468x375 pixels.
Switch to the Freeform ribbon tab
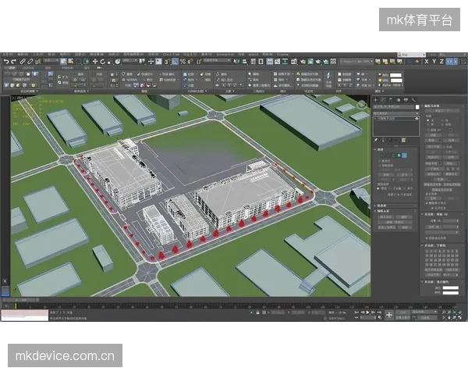[28, 68]
